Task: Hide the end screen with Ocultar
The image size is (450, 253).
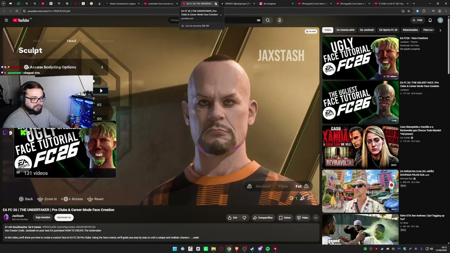Action: click(x=311, y=31)
